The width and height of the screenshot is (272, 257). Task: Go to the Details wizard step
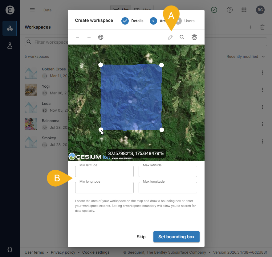tap(132, 21)
